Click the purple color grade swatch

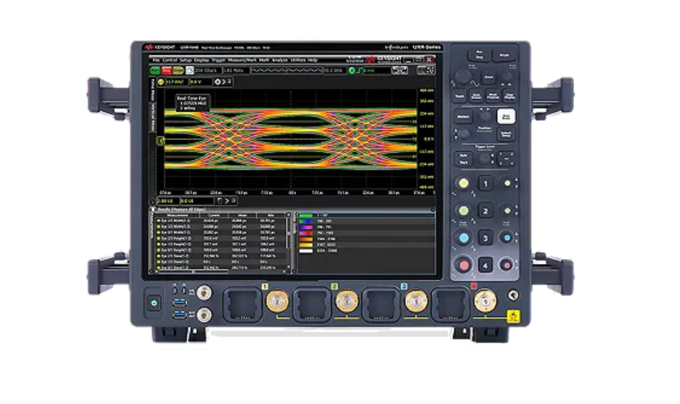[305, 227]
